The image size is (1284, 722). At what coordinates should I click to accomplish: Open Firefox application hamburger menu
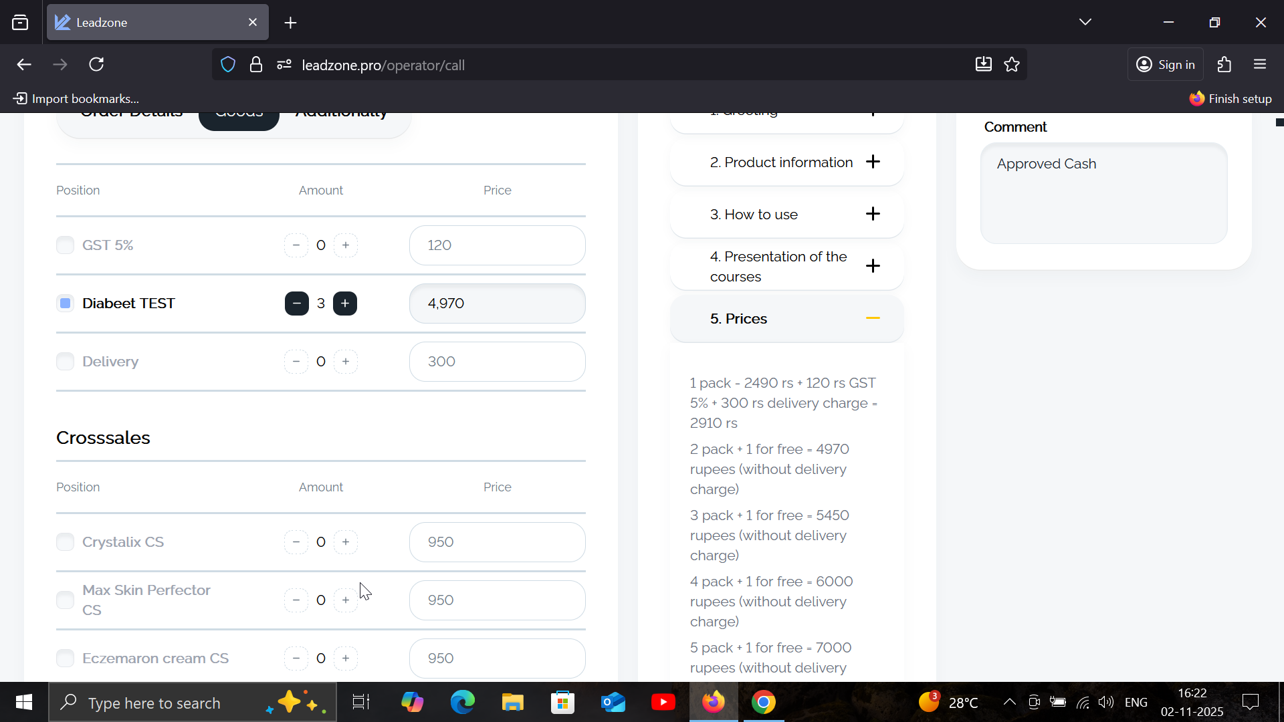[x=1260, y=65]
